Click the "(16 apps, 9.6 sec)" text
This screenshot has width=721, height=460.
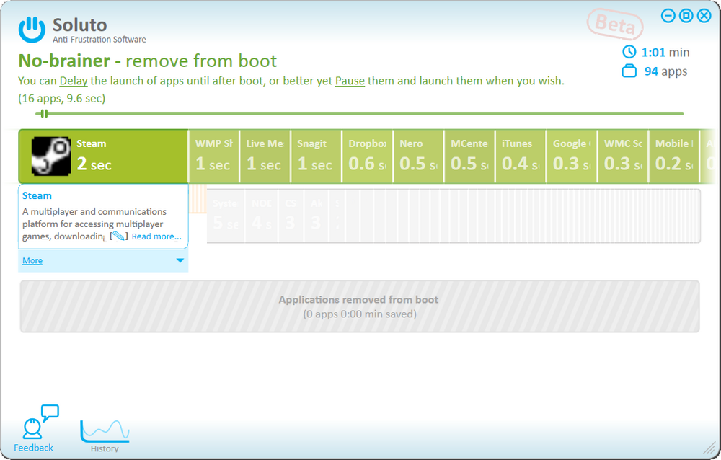(x=61, y=99)
